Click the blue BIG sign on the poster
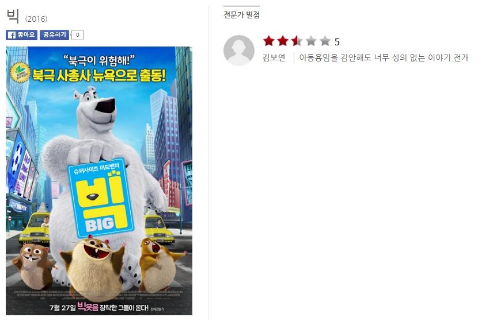 (101, 198)
